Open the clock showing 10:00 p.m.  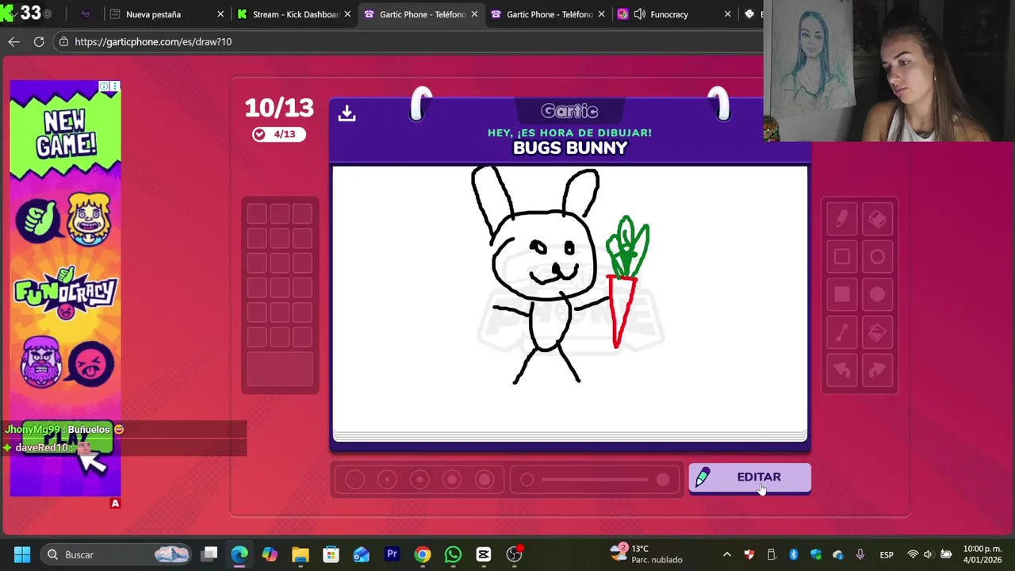click(982, 554)
